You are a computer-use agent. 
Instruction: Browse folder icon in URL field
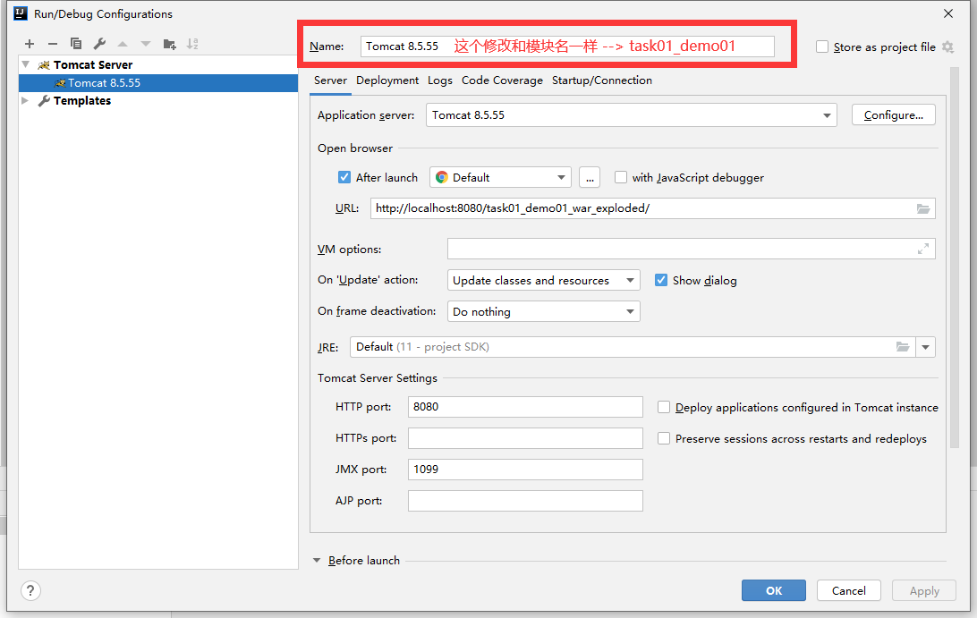922,208
